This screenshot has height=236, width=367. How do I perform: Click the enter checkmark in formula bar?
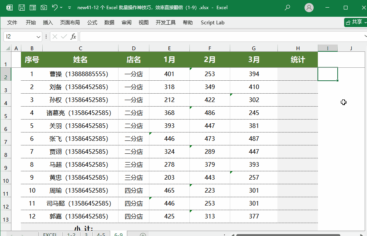coord(64,37)
